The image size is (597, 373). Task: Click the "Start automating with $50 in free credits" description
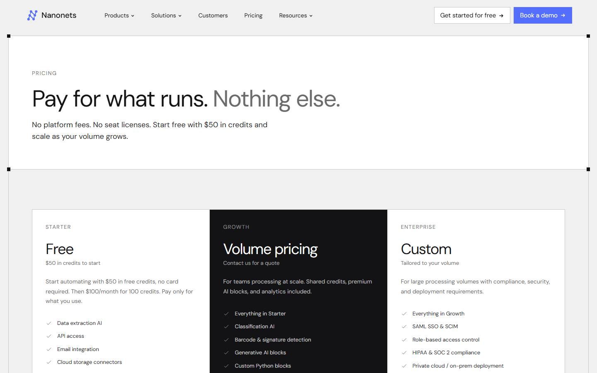pyautogui.click(x=119, y=291)
